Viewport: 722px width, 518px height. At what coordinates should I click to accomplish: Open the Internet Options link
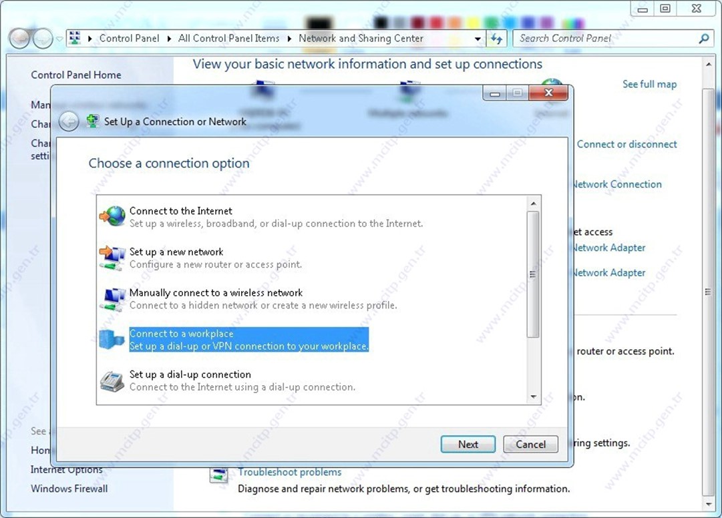click(x=67, y=469)
